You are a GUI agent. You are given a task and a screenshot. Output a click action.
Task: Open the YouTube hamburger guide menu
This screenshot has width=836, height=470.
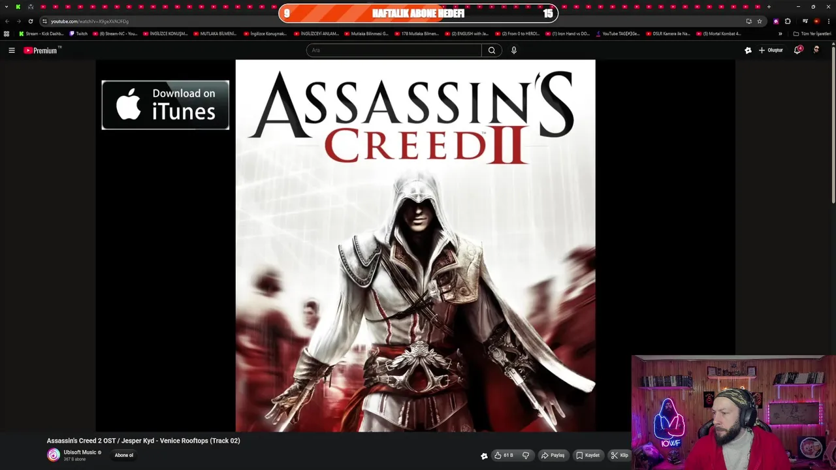11,50
